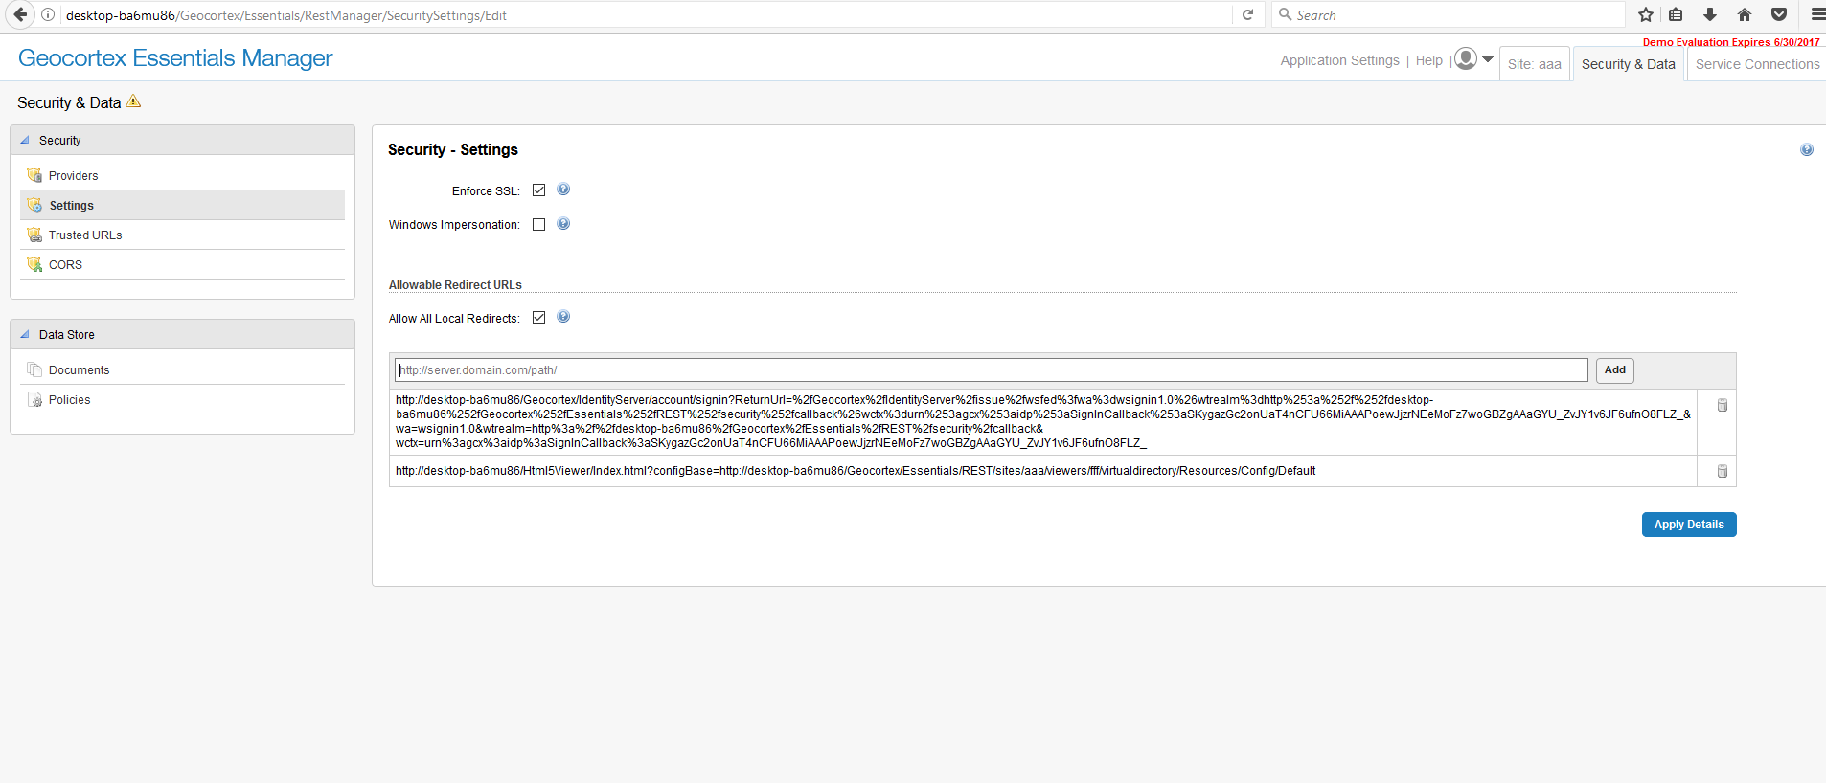Collapse the Security panel section
Image resolution: width=1826 pixels, height=783 pixels.
click(25, 140)
